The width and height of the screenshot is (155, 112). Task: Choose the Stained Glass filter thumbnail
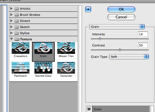(x=43, y=68)
